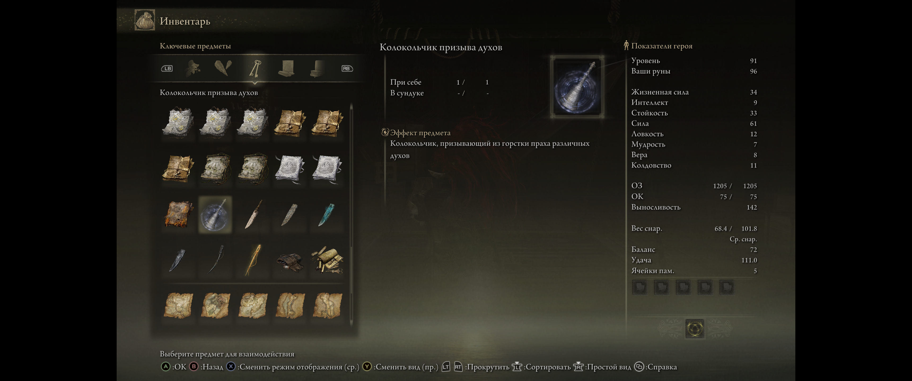Select the golden sewing needle item
This screenshot has height=381, width=912.
point(253,261)
